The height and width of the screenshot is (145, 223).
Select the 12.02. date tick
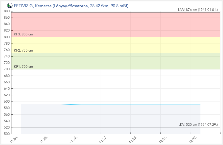[x=193, y=139]
